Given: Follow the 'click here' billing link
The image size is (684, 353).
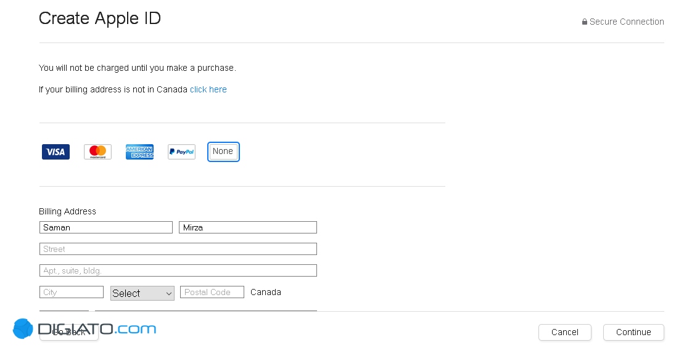Looking at the screenshot, I should pos(208,89).
